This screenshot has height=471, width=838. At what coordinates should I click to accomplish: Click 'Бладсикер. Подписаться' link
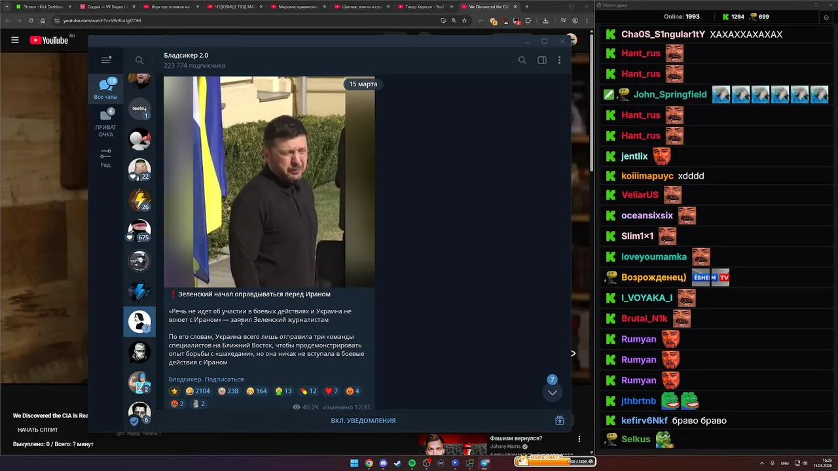(x=206, y=379)
